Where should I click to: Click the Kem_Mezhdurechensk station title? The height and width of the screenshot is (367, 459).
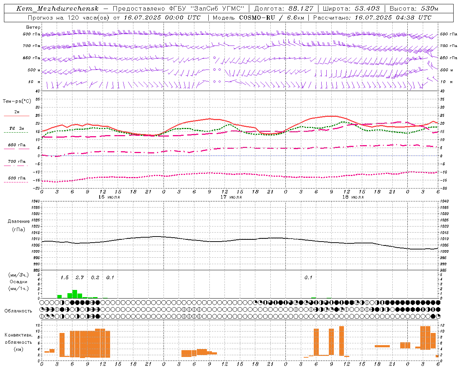57,9
